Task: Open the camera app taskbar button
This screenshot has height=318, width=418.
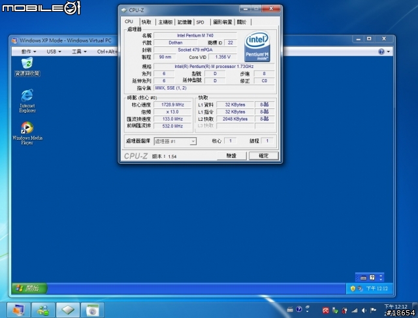Action: [92, 310]
